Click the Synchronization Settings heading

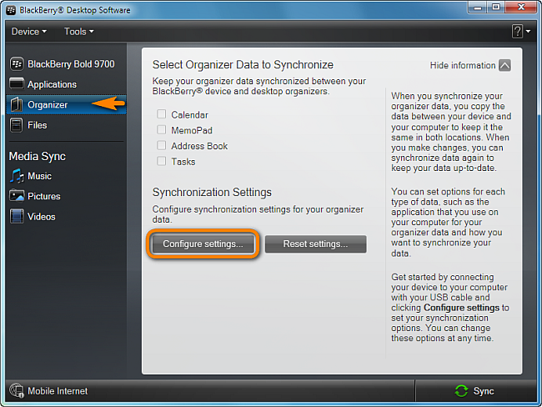(x=212, y=192)
